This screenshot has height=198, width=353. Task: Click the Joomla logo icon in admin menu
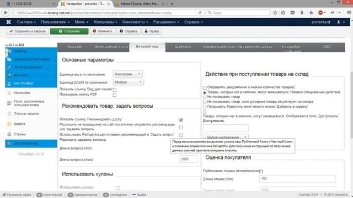[x=9, y=22]
